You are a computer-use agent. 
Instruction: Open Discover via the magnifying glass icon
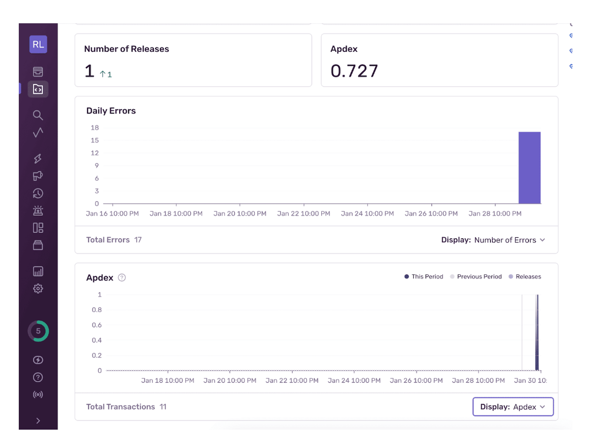coord(38,115)
